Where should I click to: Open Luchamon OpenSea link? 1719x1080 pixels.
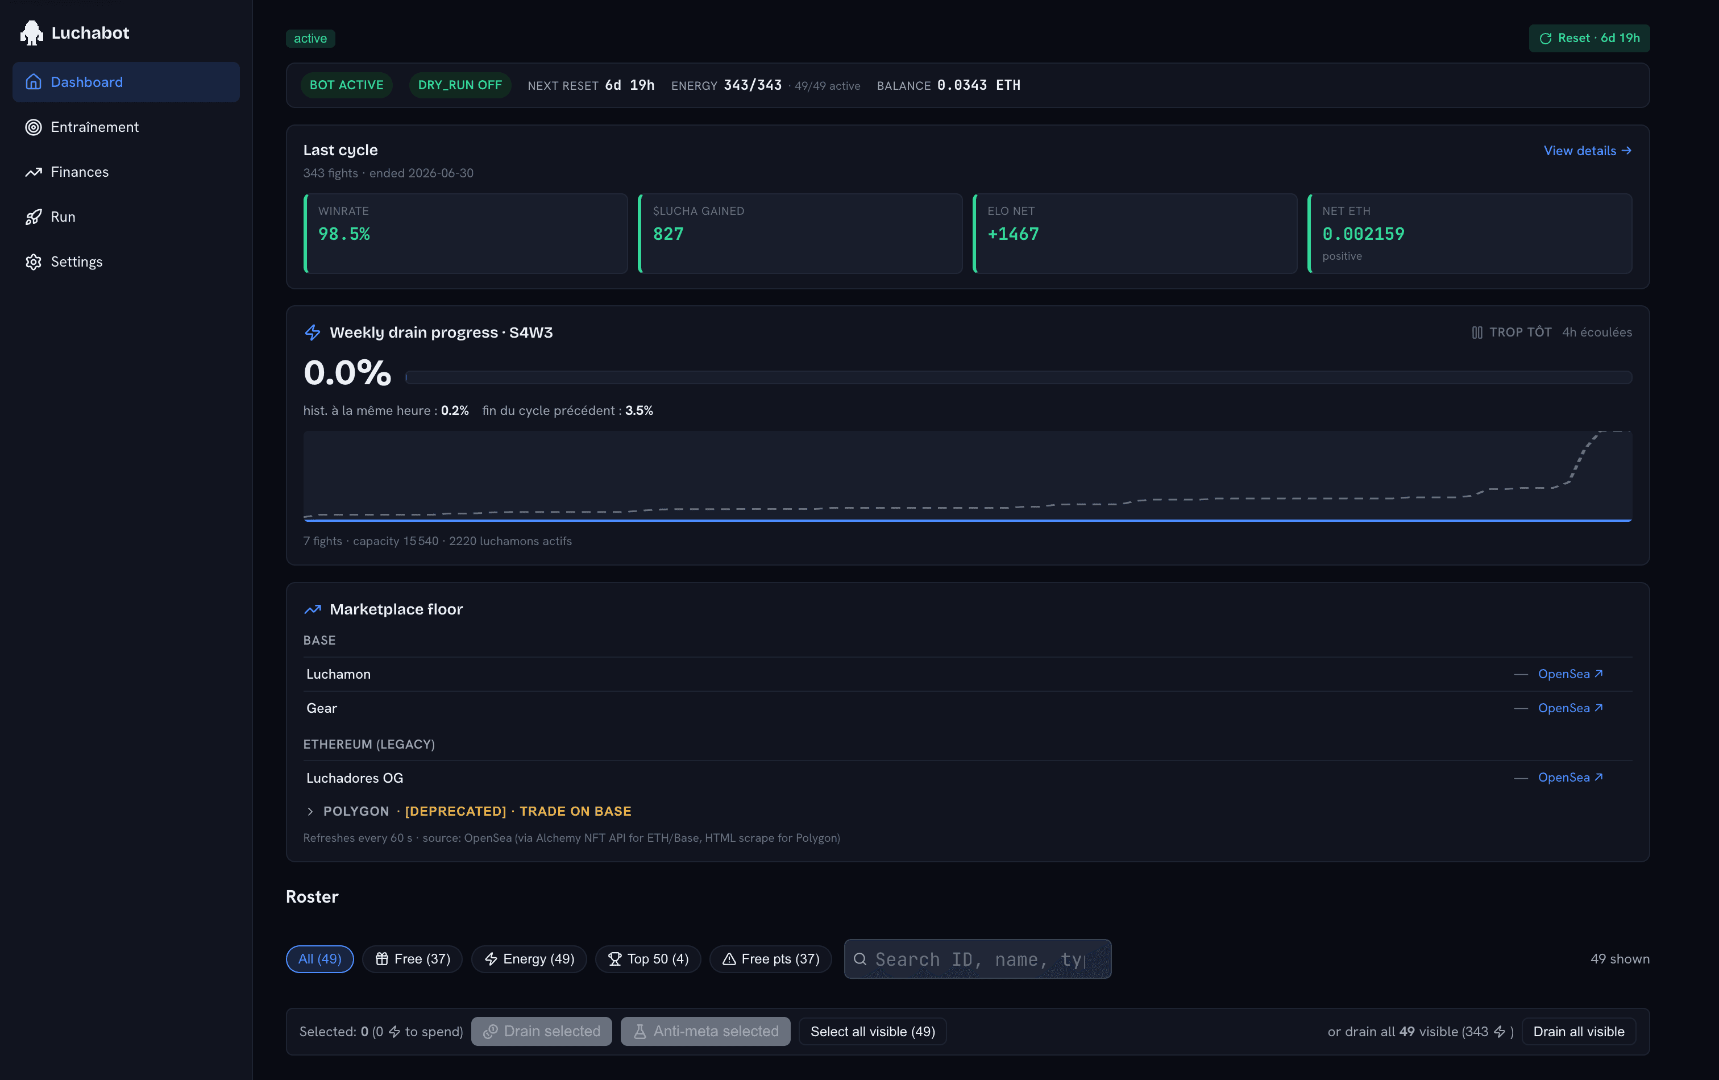1571,674
